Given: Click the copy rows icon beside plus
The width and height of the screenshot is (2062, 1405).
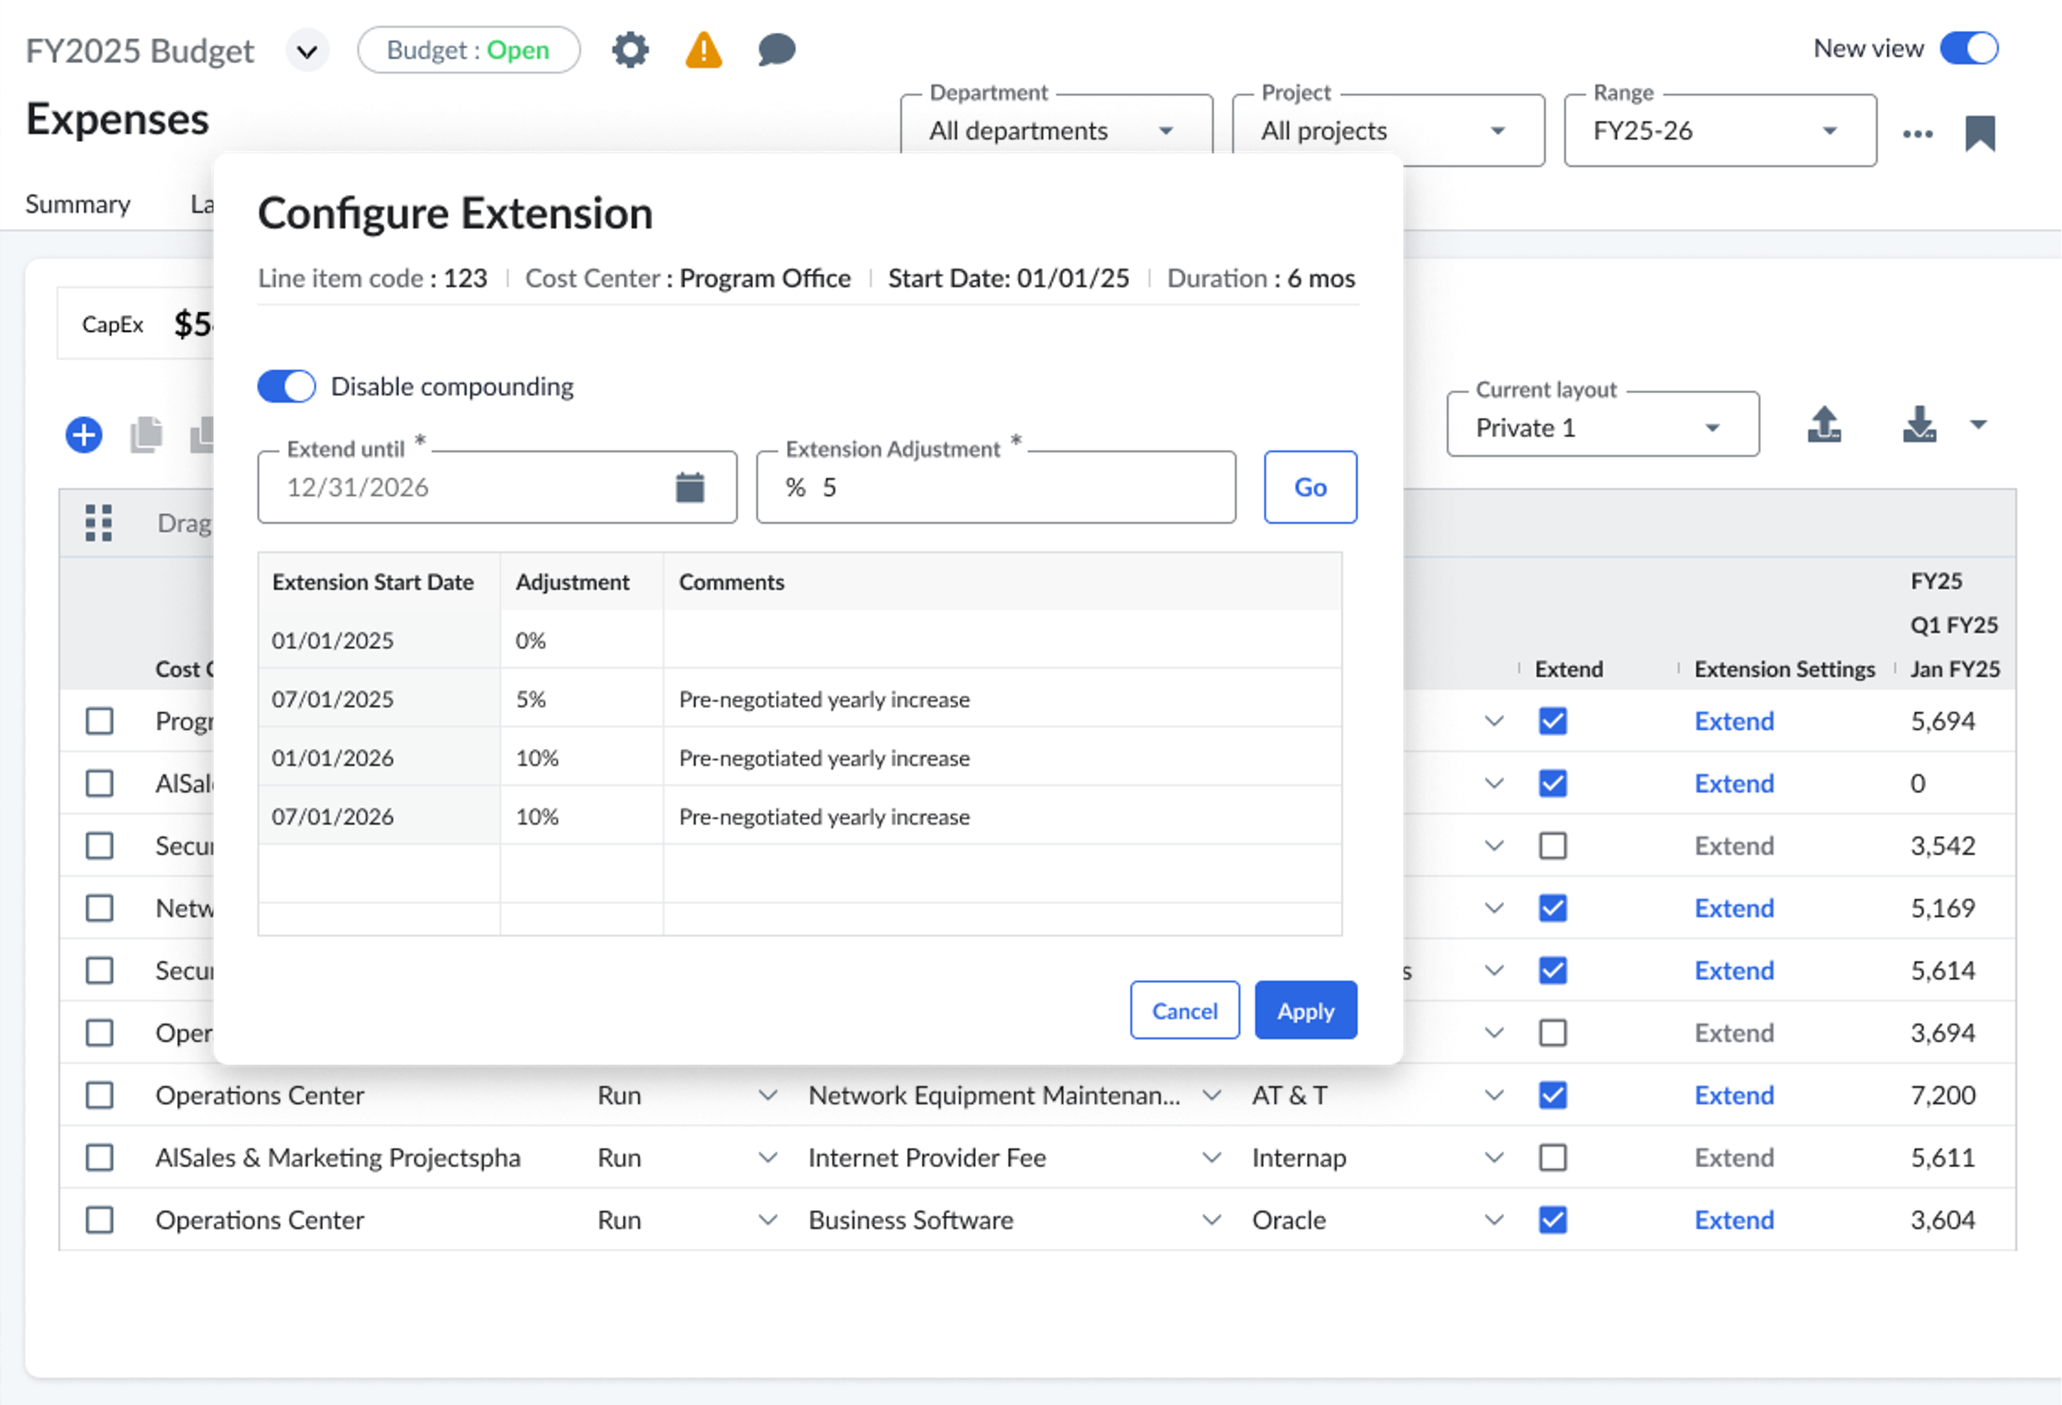Looking at the screenshot, I should pyautogui.click(x=146, y=435).
